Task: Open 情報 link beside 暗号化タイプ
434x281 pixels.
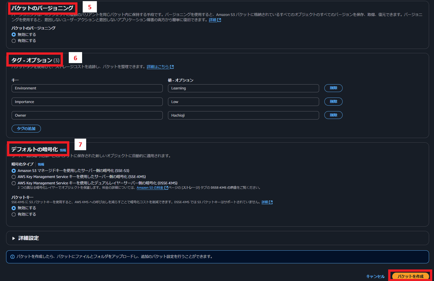Action: pyautogui.click(x=41, y=164)
